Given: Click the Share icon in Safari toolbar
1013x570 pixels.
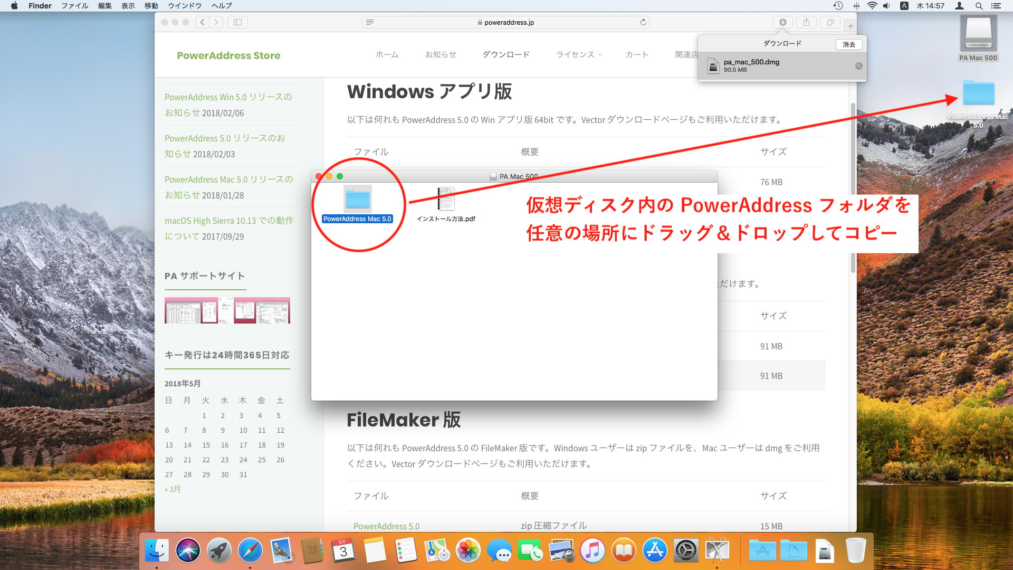Looking at the screenshot, I should 806,22.
